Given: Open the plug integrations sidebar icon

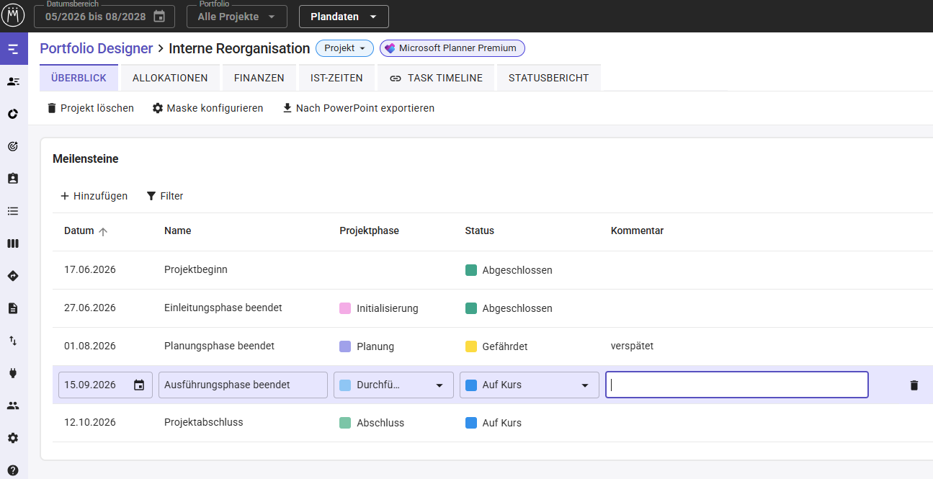Looking at the screenshot, I should click(x=13, y=373).
